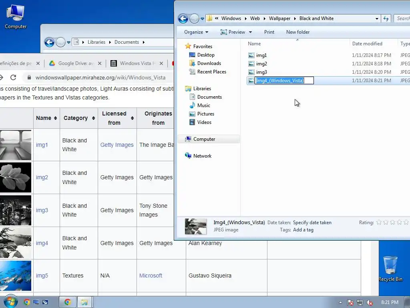Click the browser URL address bar
Screen dimensions: 410x308
(100, 77)
